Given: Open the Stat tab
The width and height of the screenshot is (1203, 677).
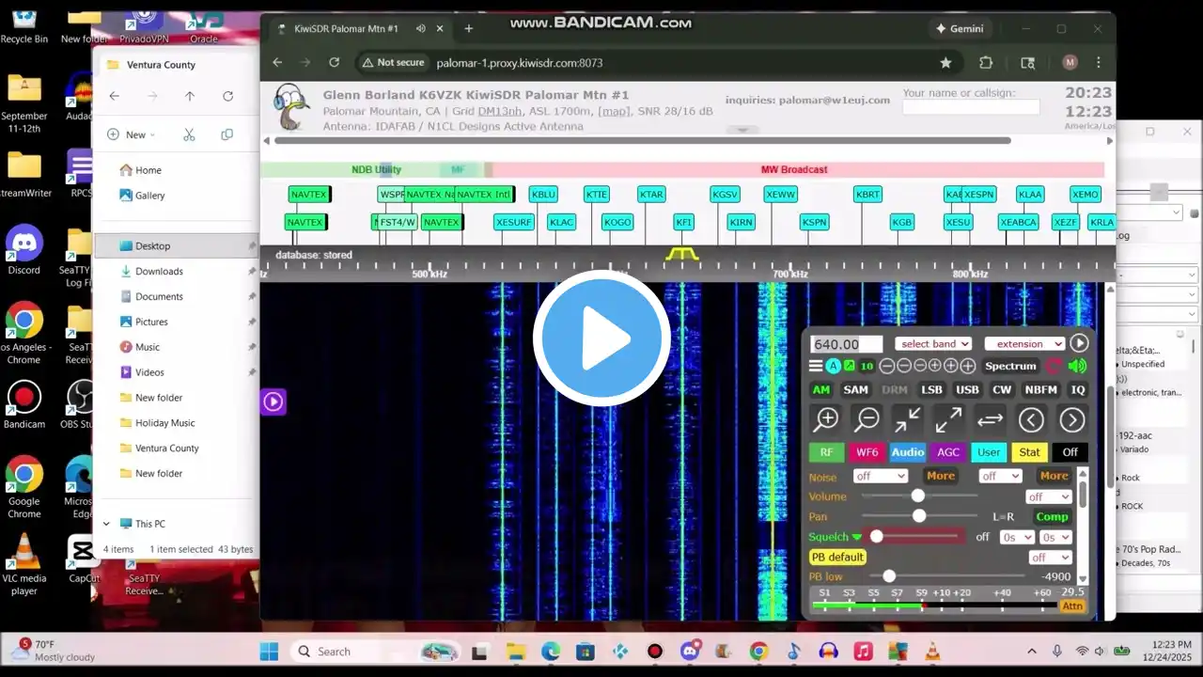Looking at the screenshot, I should (x=1029, y=452).
